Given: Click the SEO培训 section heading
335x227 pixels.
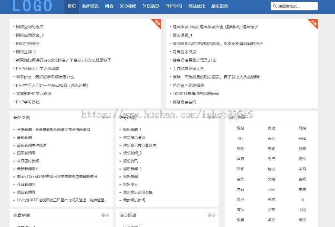Looking at the screenshot, I should tap(128, 215).
